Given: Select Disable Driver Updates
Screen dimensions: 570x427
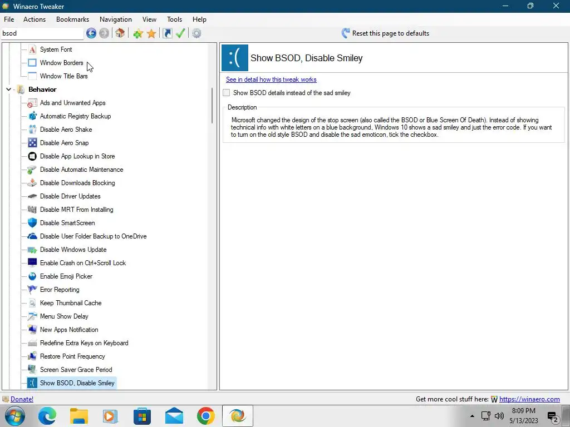Looking at the screenshot, I should [70, 196].
